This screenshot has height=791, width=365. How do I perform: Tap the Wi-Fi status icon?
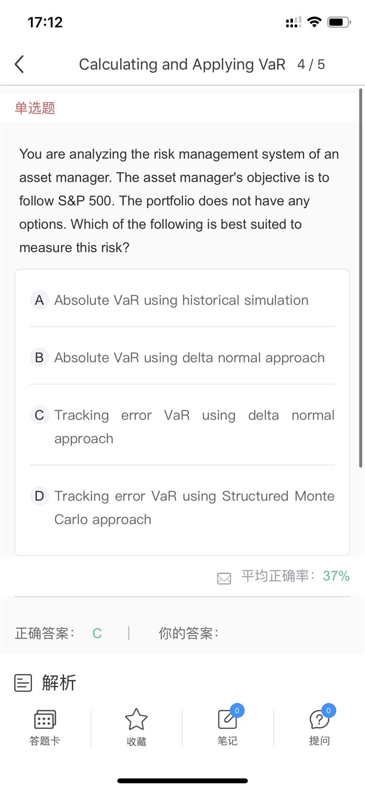[x=314, y=22]
